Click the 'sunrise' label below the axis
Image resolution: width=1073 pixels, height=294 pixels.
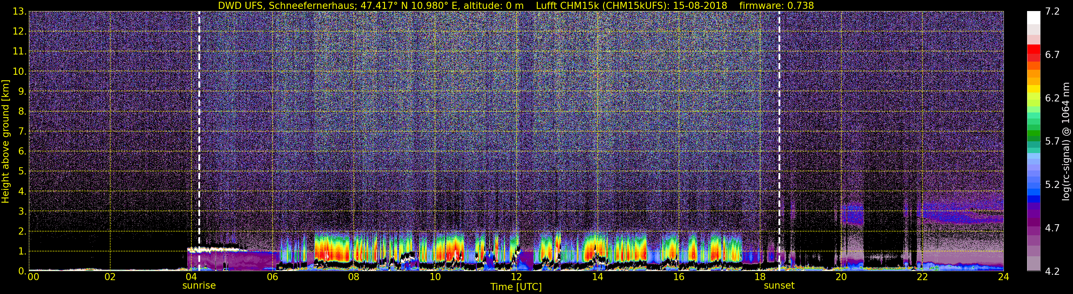click(199, 286)
